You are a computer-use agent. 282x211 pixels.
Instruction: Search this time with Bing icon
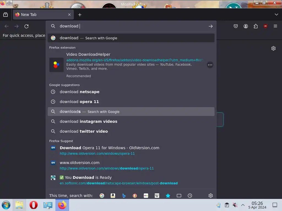(x=124, y=196)
